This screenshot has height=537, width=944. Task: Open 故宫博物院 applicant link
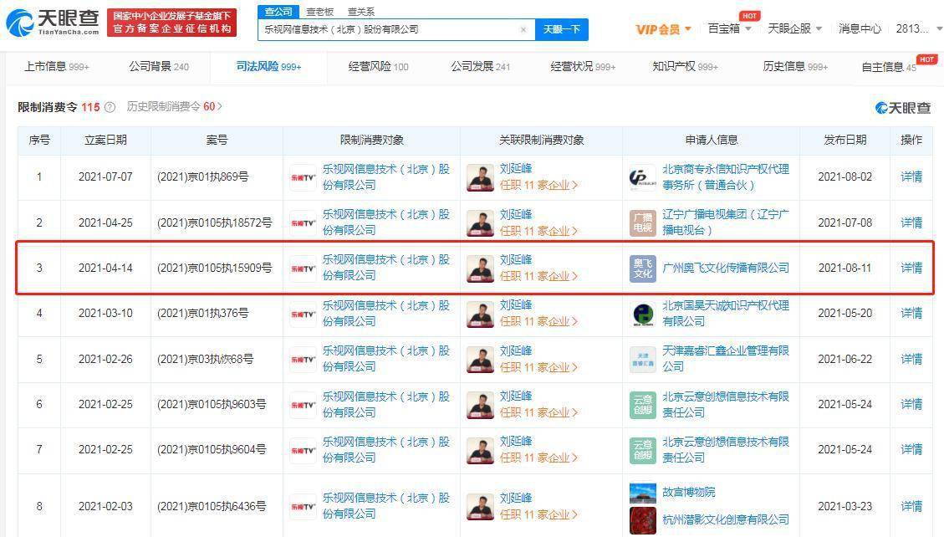tap(689, 493)
